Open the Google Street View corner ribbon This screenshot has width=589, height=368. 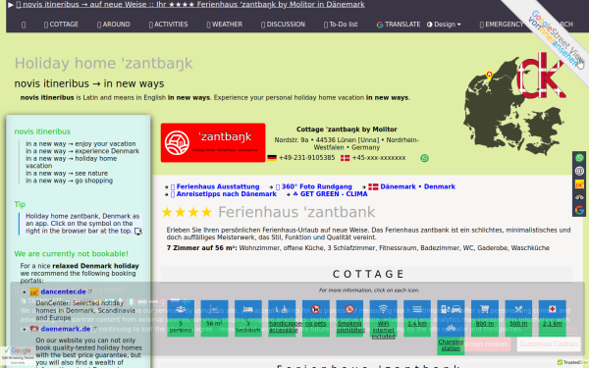(559, 37)
